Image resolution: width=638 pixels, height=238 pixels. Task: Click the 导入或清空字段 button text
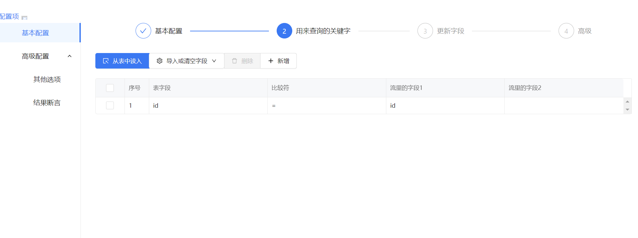point(187,61)
